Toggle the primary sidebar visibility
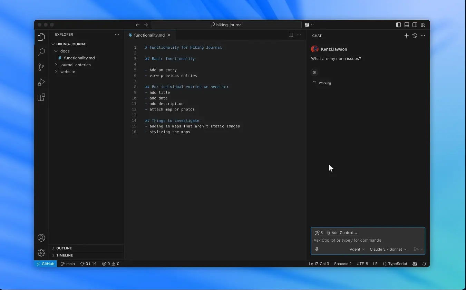This screenshot has height=290, width=466. point(398,25)
